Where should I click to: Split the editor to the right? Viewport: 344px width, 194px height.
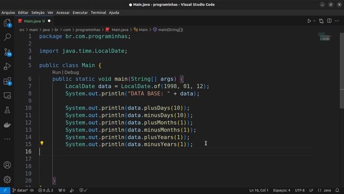click(x=329, y=20)
